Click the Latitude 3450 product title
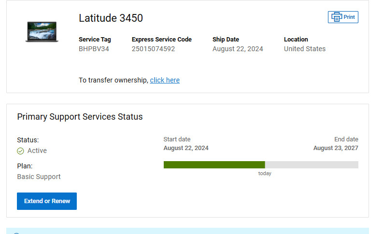383x234 pixels. [x=111, y=18]
